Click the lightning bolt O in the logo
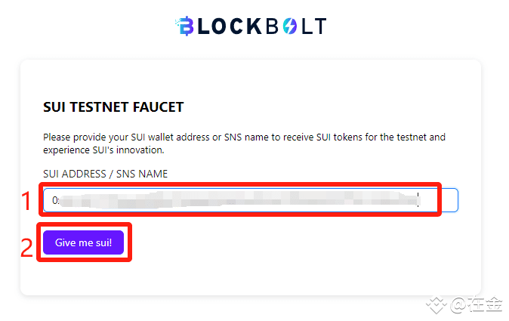The height and width of the screenshot is (321, 509). [x=289, y=26]
